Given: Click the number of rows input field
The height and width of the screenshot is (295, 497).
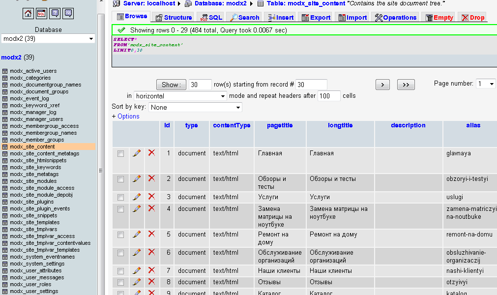Looking at the screenshot, I should click(x=200, y=85).
